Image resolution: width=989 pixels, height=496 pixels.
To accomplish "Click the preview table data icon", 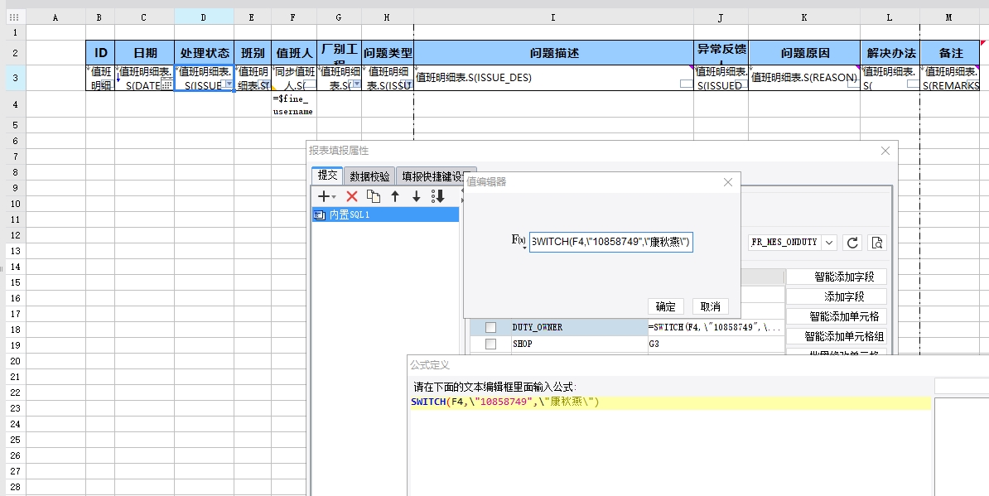I will click(x=877, y=243).
